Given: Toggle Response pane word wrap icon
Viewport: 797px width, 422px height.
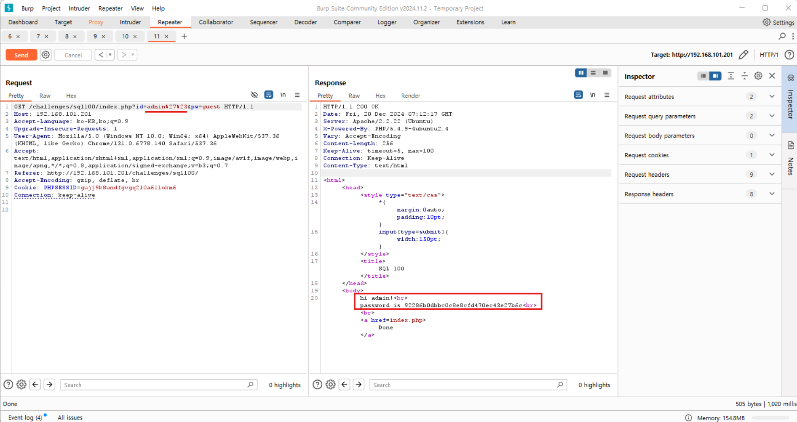Looking at the screenshot, I should pyautogui.click(x=578, y=95).
